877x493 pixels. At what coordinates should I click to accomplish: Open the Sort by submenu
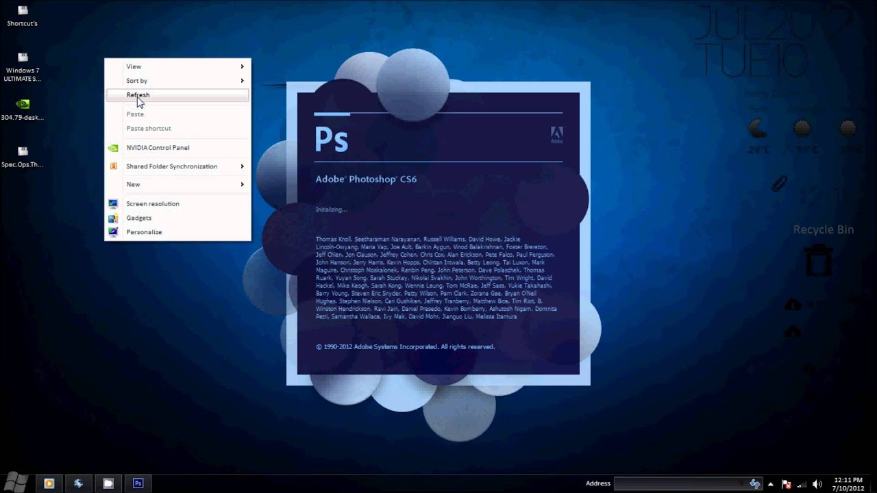click(177, 81)
